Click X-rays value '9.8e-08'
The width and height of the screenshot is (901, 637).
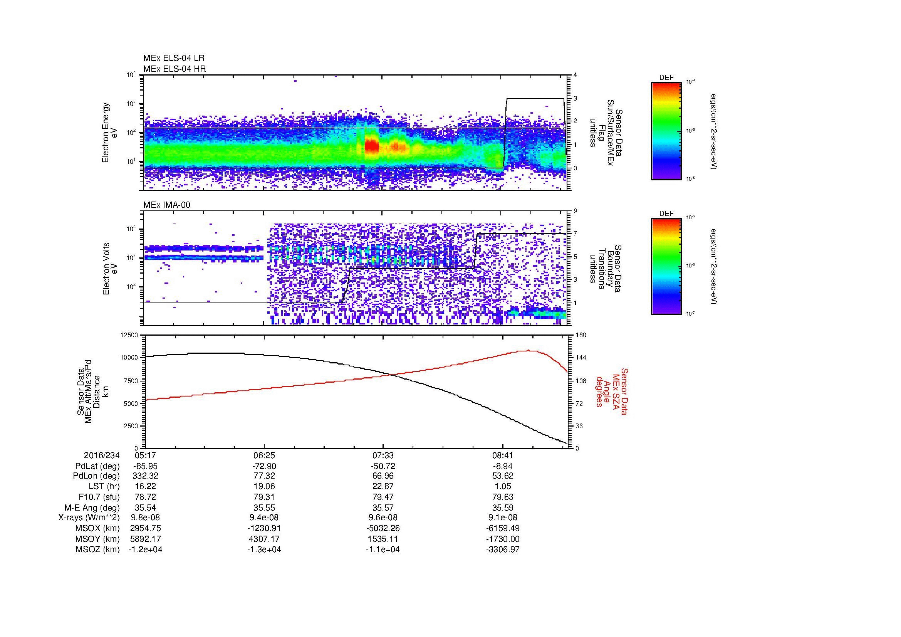point(145,518)
